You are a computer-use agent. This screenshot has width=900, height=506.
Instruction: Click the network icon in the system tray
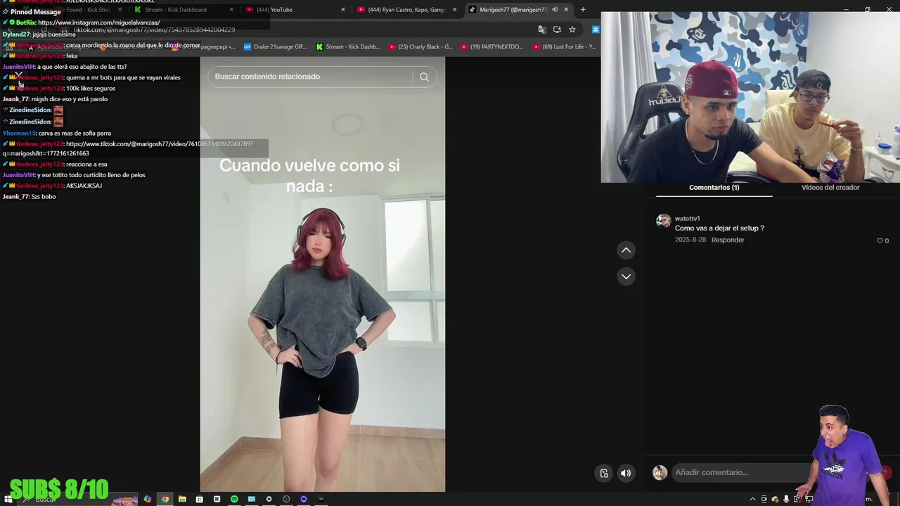(809, 499)
